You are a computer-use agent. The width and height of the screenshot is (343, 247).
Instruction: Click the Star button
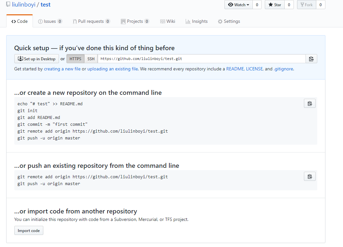click(275, 5)
